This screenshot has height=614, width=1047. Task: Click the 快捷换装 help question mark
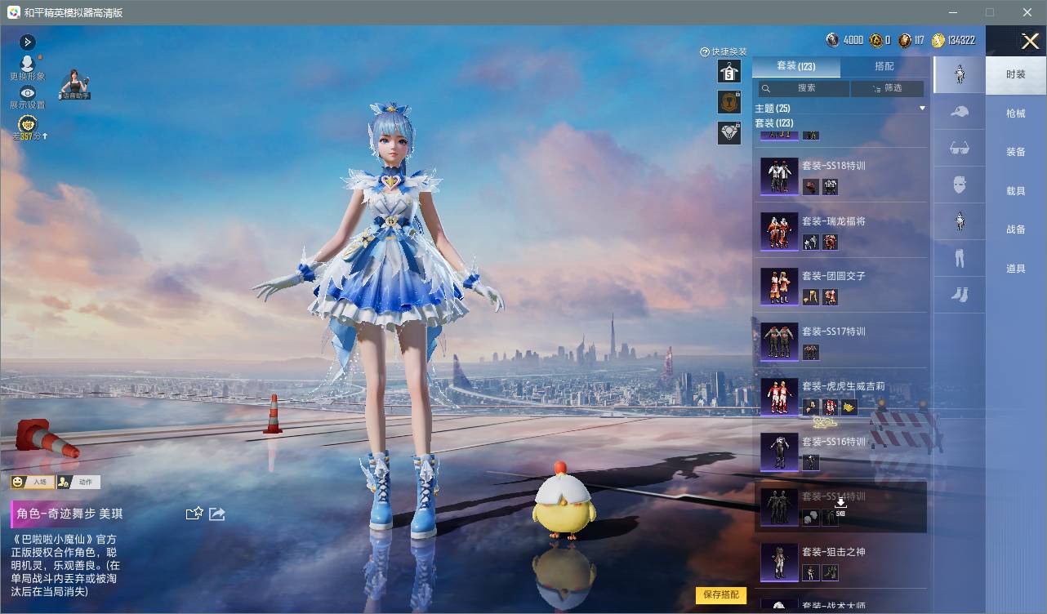pos(705,52)
